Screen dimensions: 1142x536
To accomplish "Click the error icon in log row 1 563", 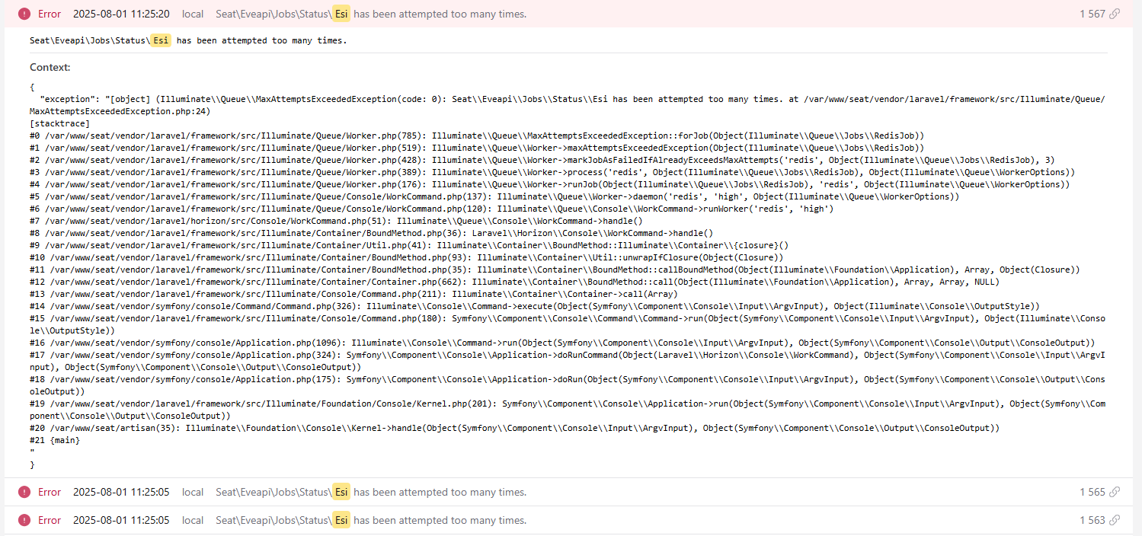I will coord(24,520).
